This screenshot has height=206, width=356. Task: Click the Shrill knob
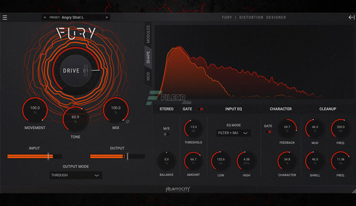(x=315, y=161)
